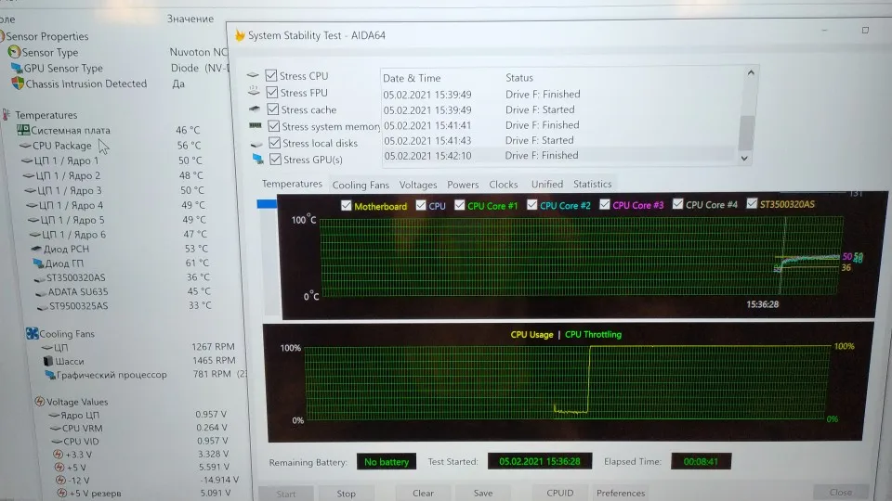Click the Stress GPU(s) monitor icon

click(258, 159)
